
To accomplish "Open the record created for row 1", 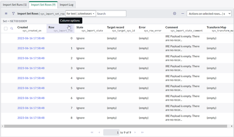I will 31,48.
